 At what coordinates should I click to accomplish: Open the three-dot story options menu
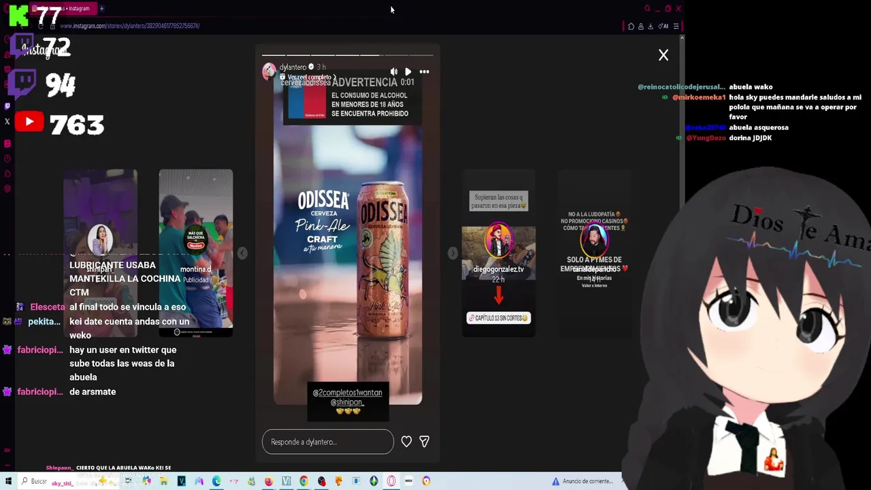(x=424, y=71)
